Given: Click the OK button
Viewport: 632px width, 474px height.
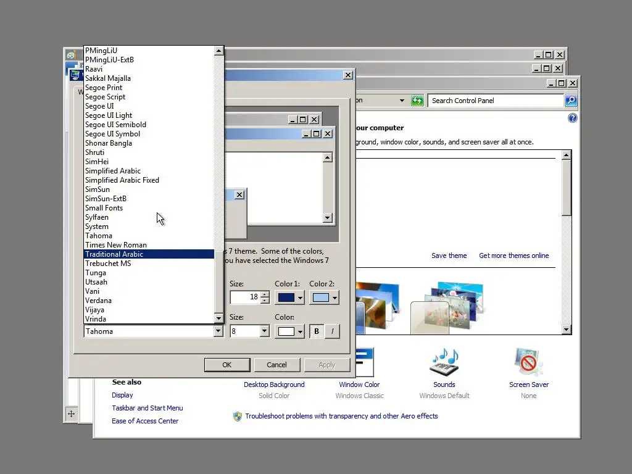Looking at the screenshot, I should click(x=227, y=365).
